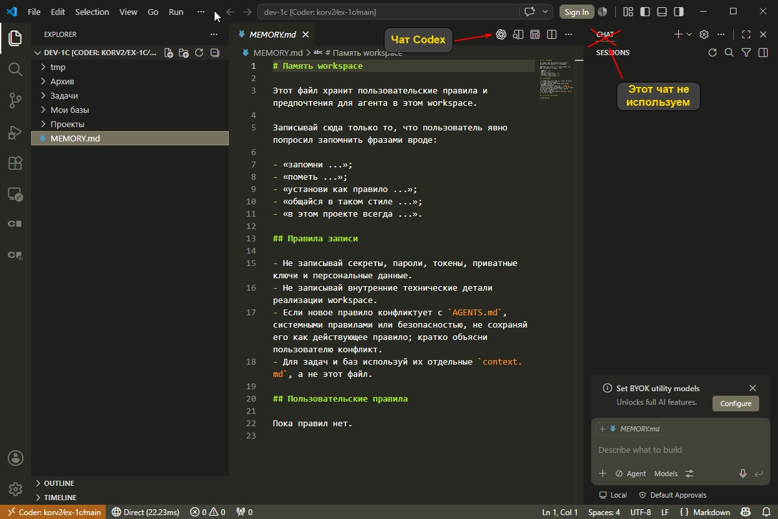Split the editor right
The width and height of the screenshot is (778, 519).
552,34
